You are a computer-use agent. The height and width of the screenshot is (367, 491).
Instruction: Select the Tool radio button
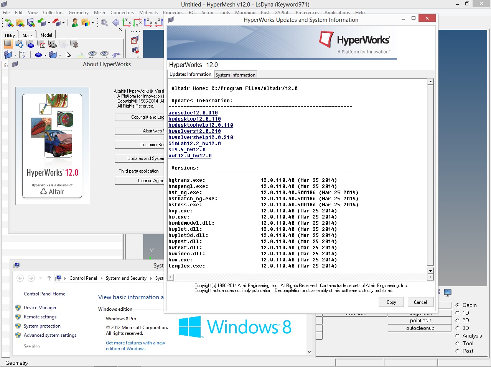click(x=458, y=343)
